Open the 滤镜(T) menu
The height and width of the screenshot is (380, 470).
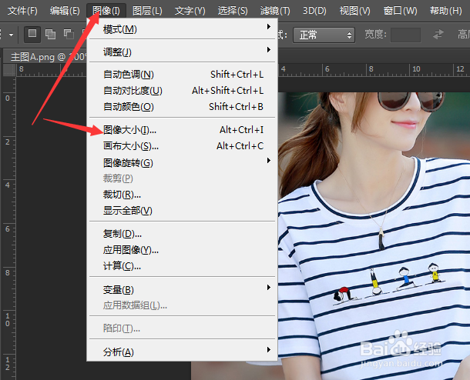(275, 11)
